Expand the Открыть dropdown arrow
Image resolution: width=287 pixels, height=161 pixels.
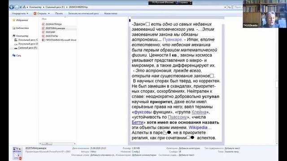click(49, 13)
